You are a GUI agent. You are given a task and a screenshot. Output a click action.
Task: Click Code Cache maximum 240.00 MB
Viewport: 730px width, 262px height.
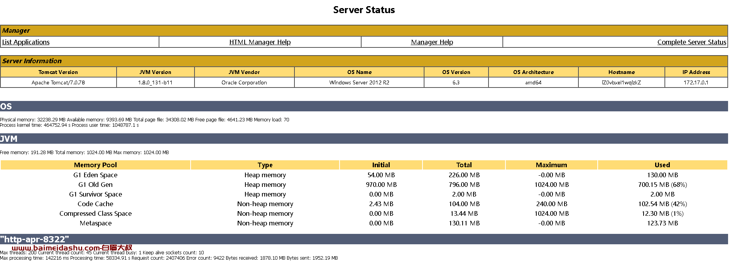coord(551,204)
